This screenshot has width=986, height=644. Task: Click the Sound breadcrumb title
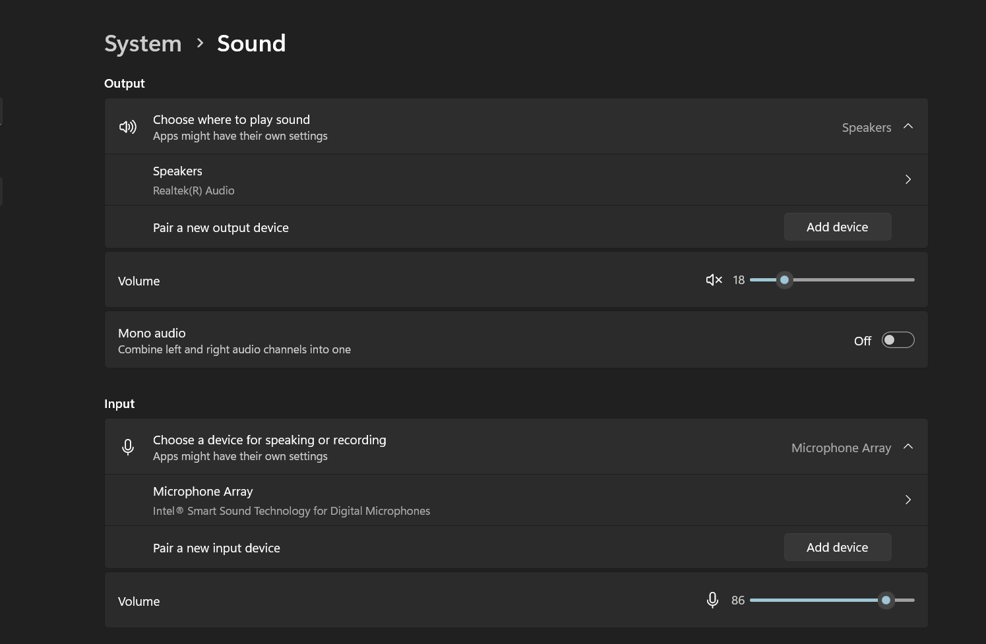click(x=251, y=44)
